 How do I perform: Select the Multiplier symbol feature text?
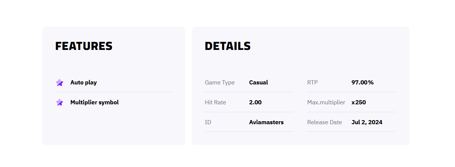[x=95, y=102]
